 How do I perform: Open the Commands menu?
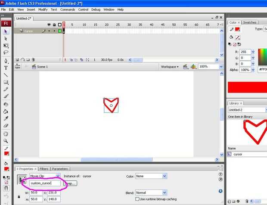coord(68,9)
